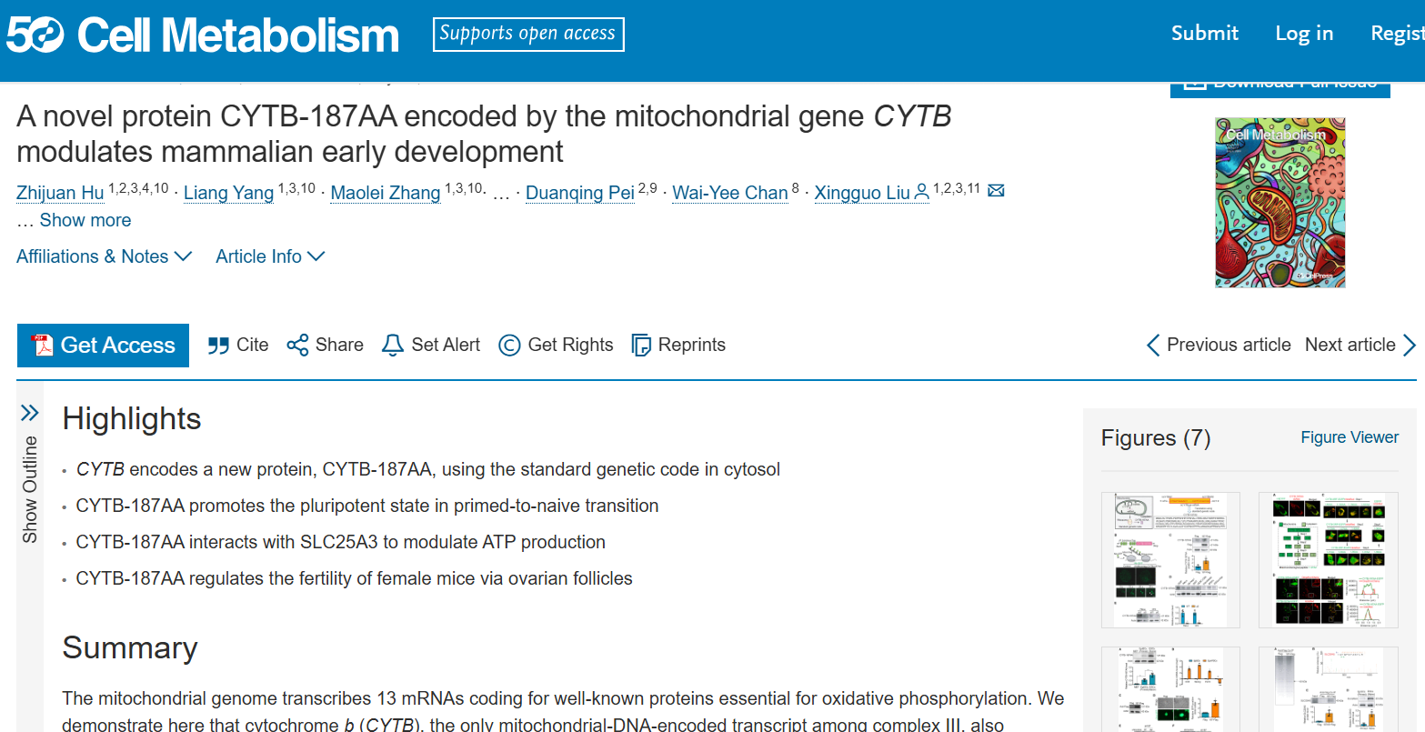Viewport: 1425px width, 732px height.
Task: Click the Get Rights copyright icon
Action: pos(509,346)
